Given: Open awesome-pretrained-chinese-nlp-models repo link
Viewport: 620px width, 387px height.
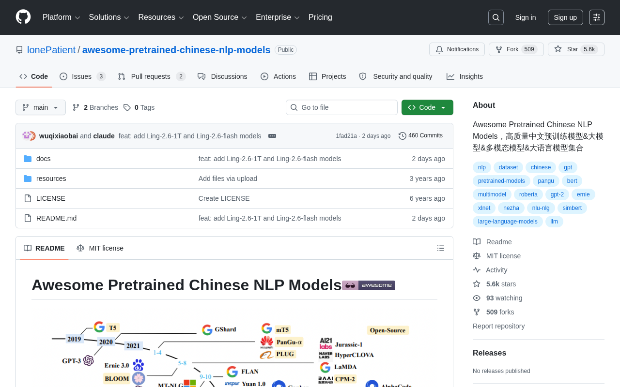Looking at the screenshot, I should pos(176,50).
